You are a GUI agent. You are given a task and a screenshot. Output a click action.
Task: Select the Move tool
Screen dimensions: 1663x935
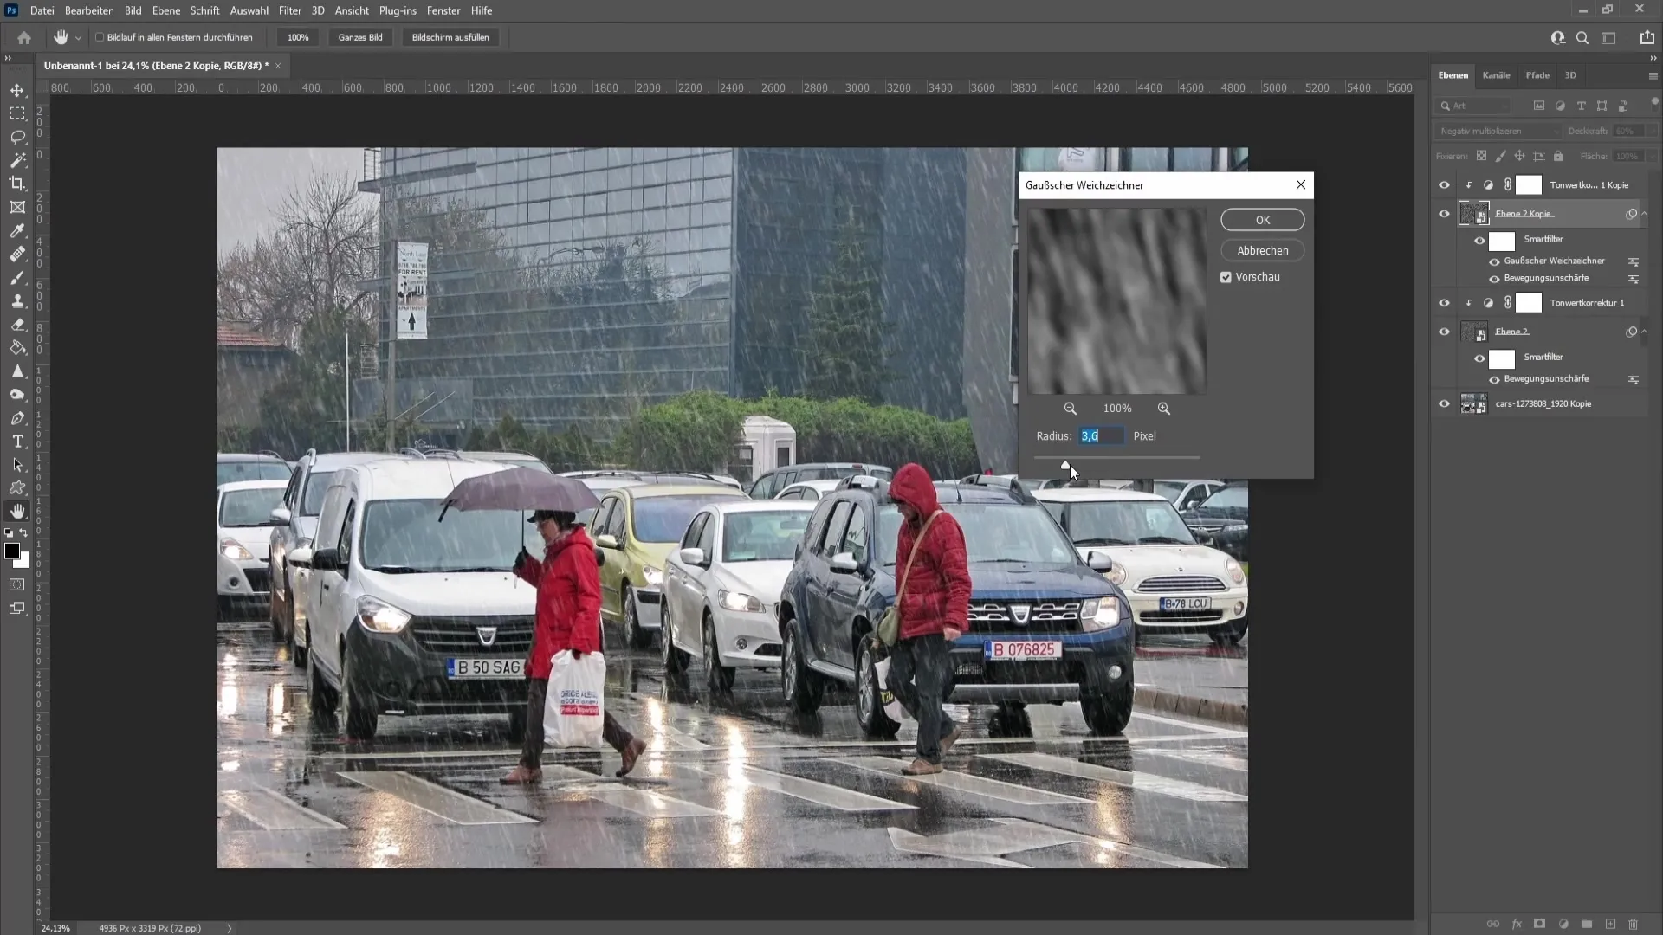pos(17,90)
